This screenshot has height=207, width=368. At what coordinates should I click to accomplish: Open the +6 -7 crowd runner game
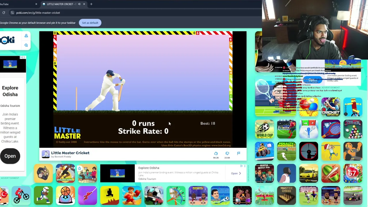[309, 129]
